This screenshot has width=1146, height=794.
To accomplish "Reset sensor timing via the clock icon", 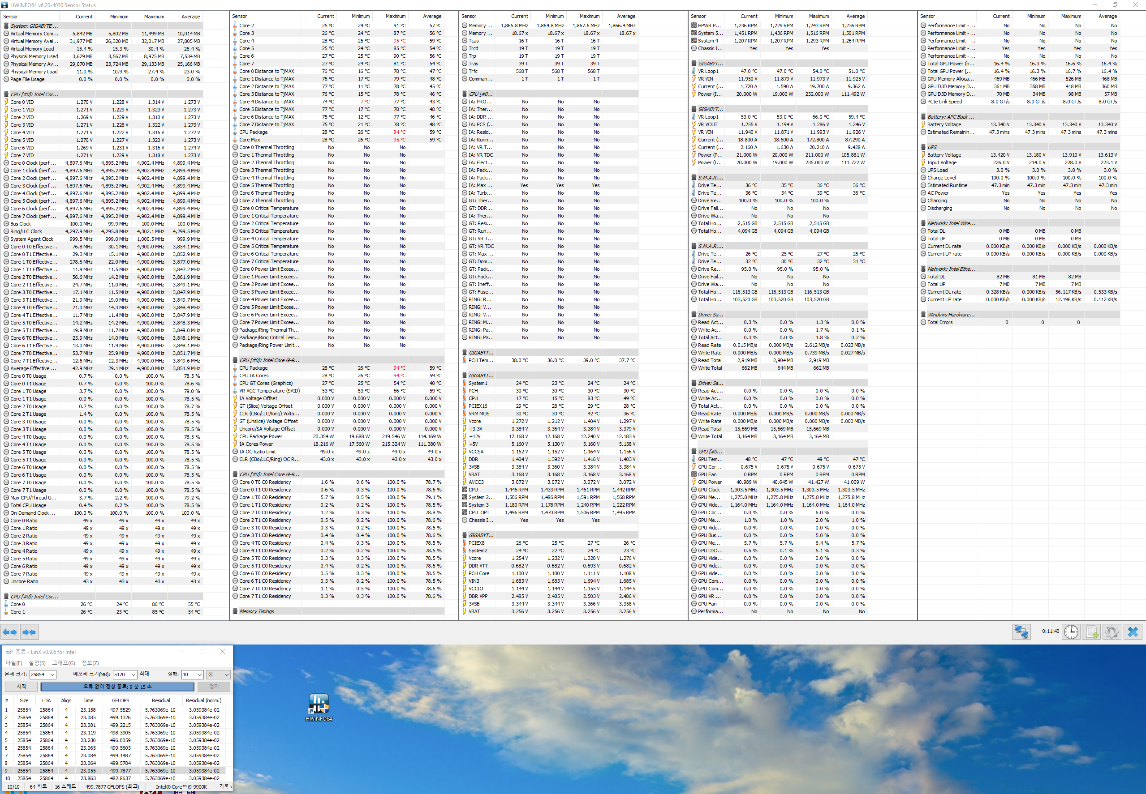I will pyautogui.click(x=1071, y=632).
